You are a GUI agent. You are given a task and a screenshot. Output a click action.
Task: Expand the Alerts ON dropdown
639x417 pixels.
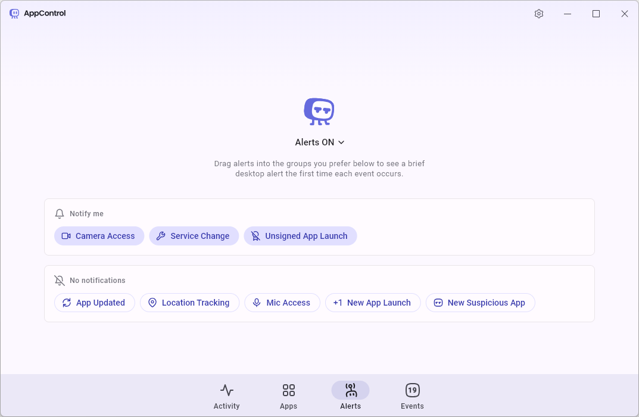coord(319,142)
